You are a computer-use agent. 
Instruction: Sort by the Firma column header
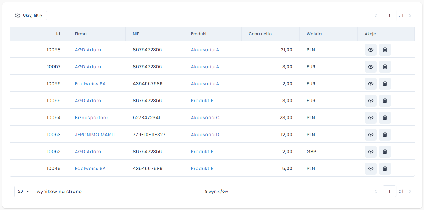(x=81, y=34)
